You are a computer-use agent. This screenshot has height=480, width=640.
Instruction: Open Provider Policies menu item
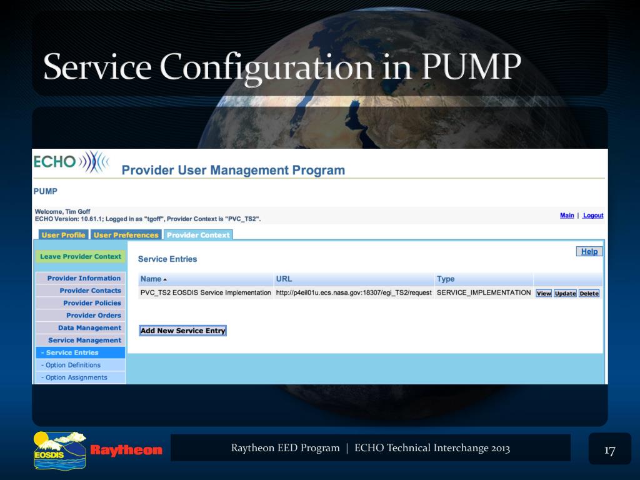coord(81,303)
